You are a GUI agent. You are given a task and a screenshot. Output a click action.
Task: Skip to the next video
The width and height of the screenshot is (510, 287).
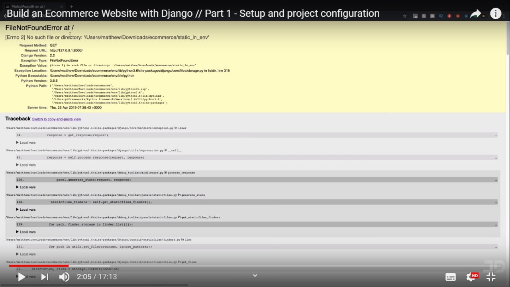click(x=45, y=277)
